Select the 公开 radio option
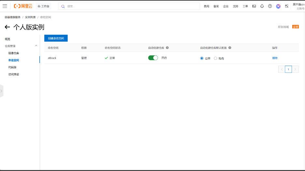305x171 pixels. (x=202, y=58)
